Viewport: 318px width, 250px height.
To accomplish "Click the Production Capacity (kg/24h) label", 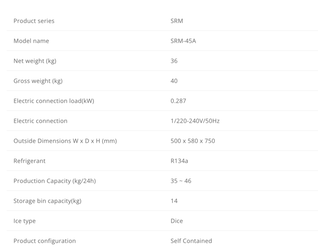I will (55, 181).
